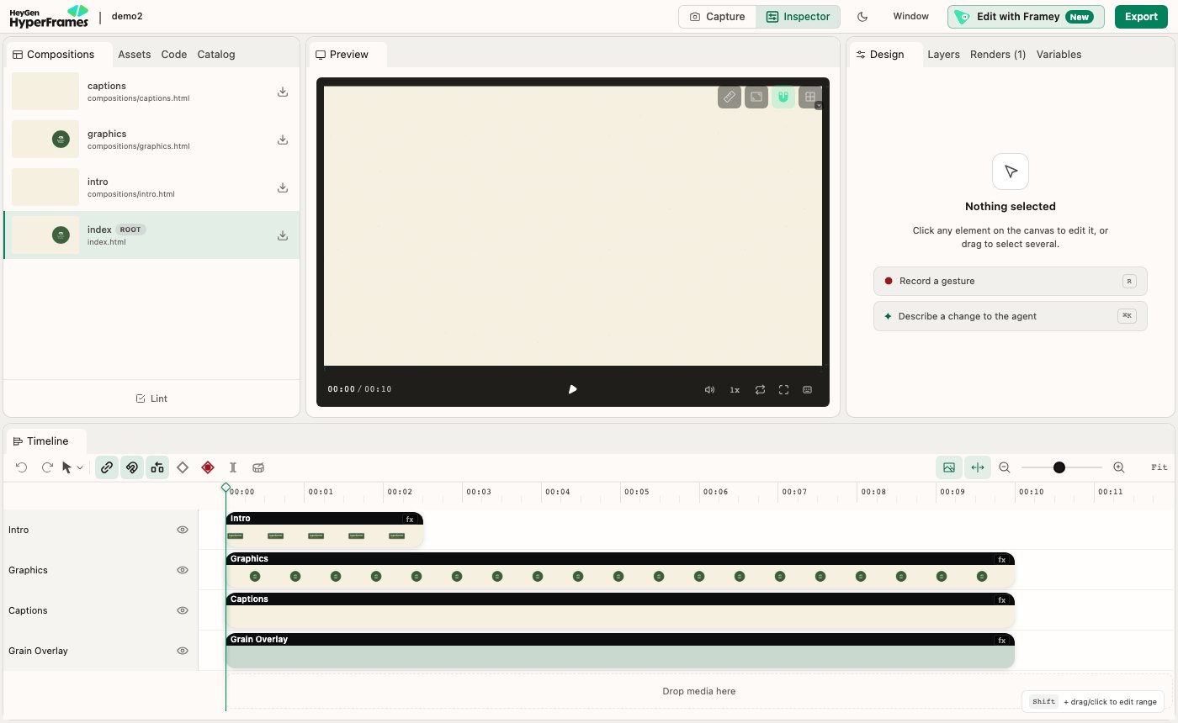Click the Capture button
The width and height of the screenshot is (1178, 723).
tap(717, 17)
